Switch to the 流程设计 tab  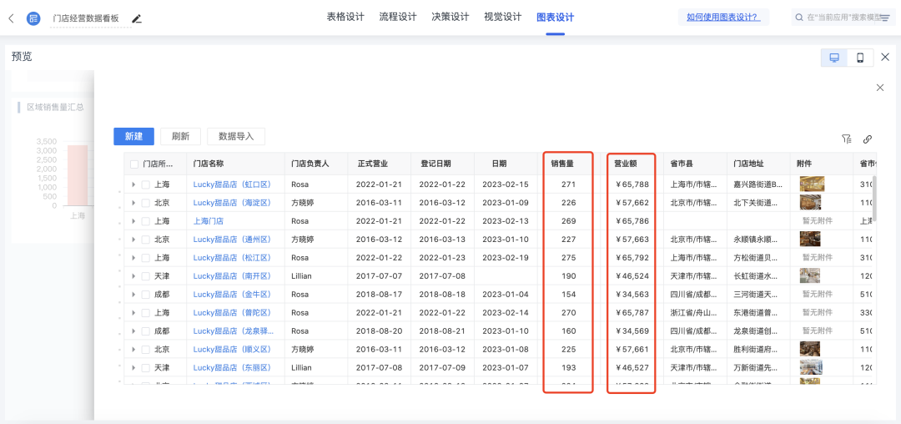pyautogui.click(x=398, y=18)
